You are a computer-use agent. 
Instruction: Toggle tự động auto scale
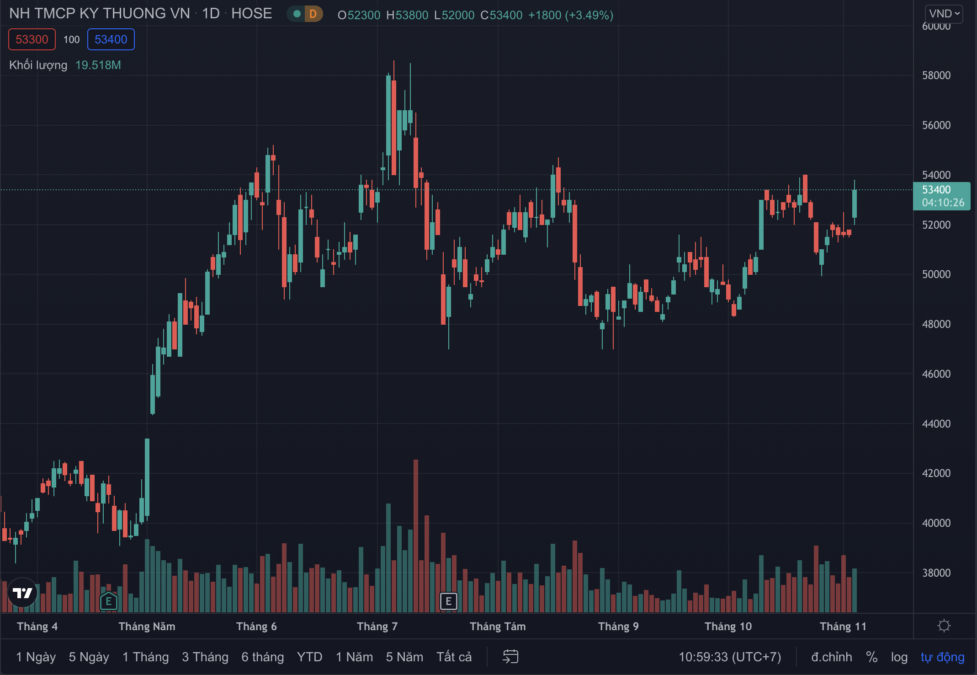tap(942, 657)
